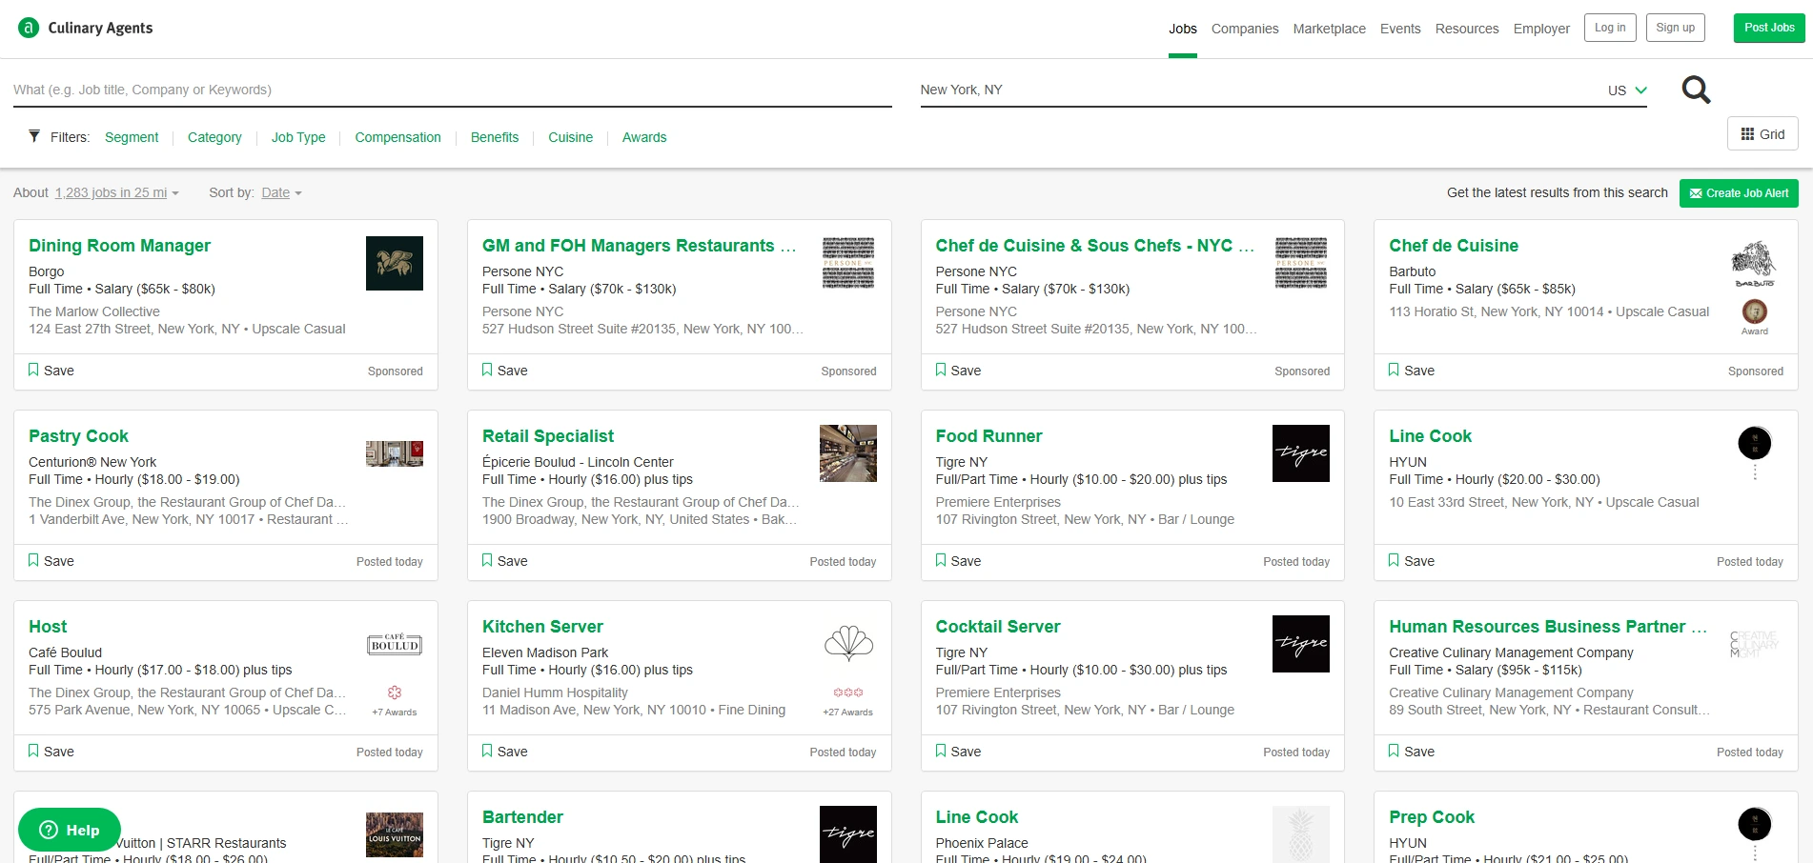Open the Employer menu item
This screenshot has height=863, width=1813.
(1541, 29)
